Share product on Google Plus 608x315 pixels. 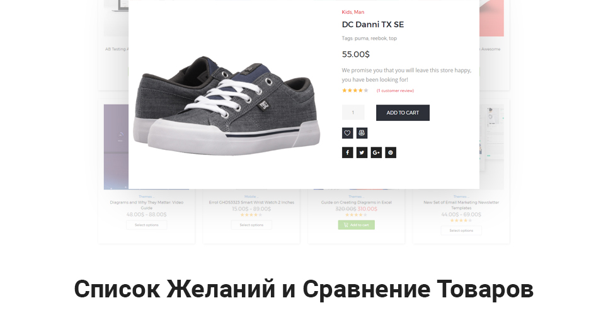tap(376, 152)
